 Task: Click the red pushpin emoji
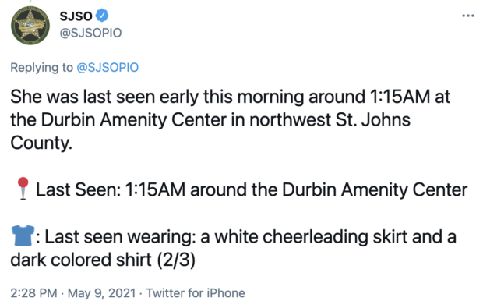pos(23,189)
